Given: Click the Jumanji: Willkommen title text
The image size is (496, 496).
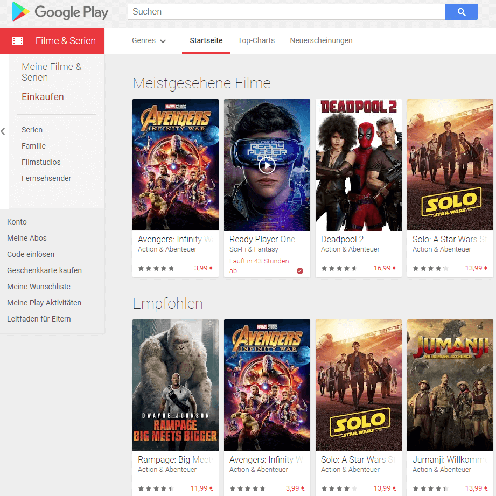Looking at the screenshot, I should point(450,459).
